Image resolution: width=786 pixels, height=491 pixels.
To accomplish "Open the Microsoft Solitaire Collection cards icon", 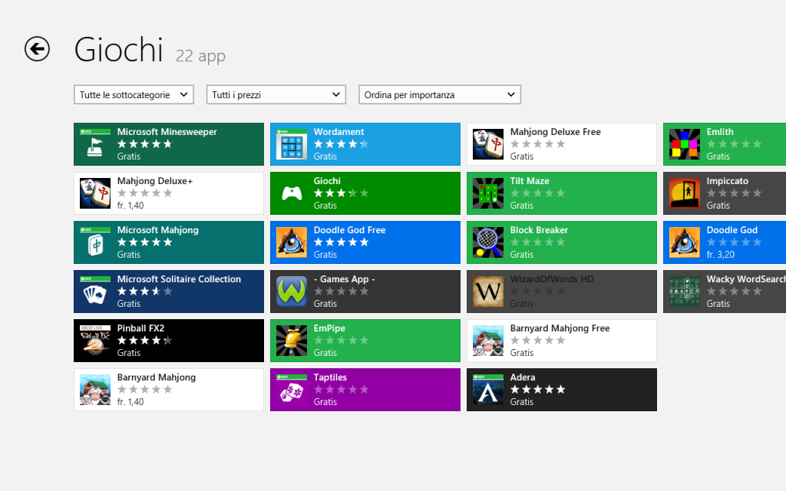I will 95,292.
